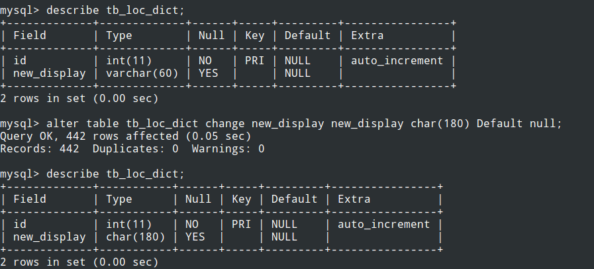Screen dimensions: 594x269
Task: Click 'YES' null value in second table
Action: [195, 237]
